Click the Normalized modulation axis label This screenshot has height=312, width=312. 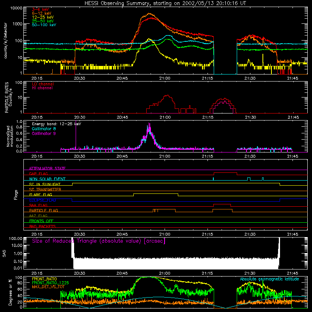(10, 136)
